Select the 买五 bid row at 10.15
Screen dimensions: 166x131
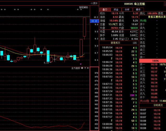pos(152,79)
